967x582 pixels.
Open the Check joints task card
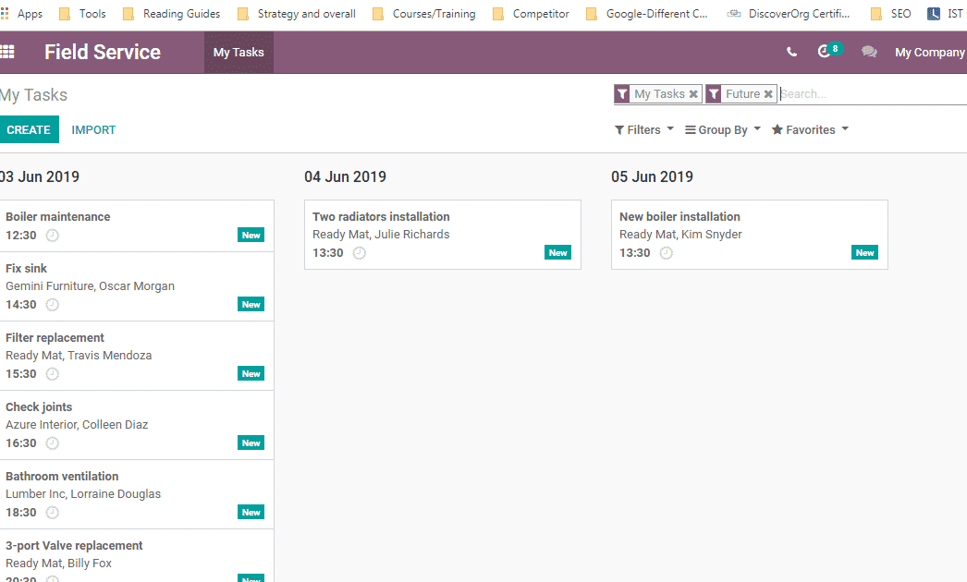coord(136,425)
